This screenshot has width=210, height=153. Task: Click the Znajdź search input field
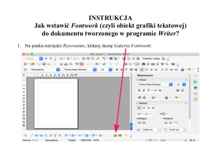click(32, 59)
